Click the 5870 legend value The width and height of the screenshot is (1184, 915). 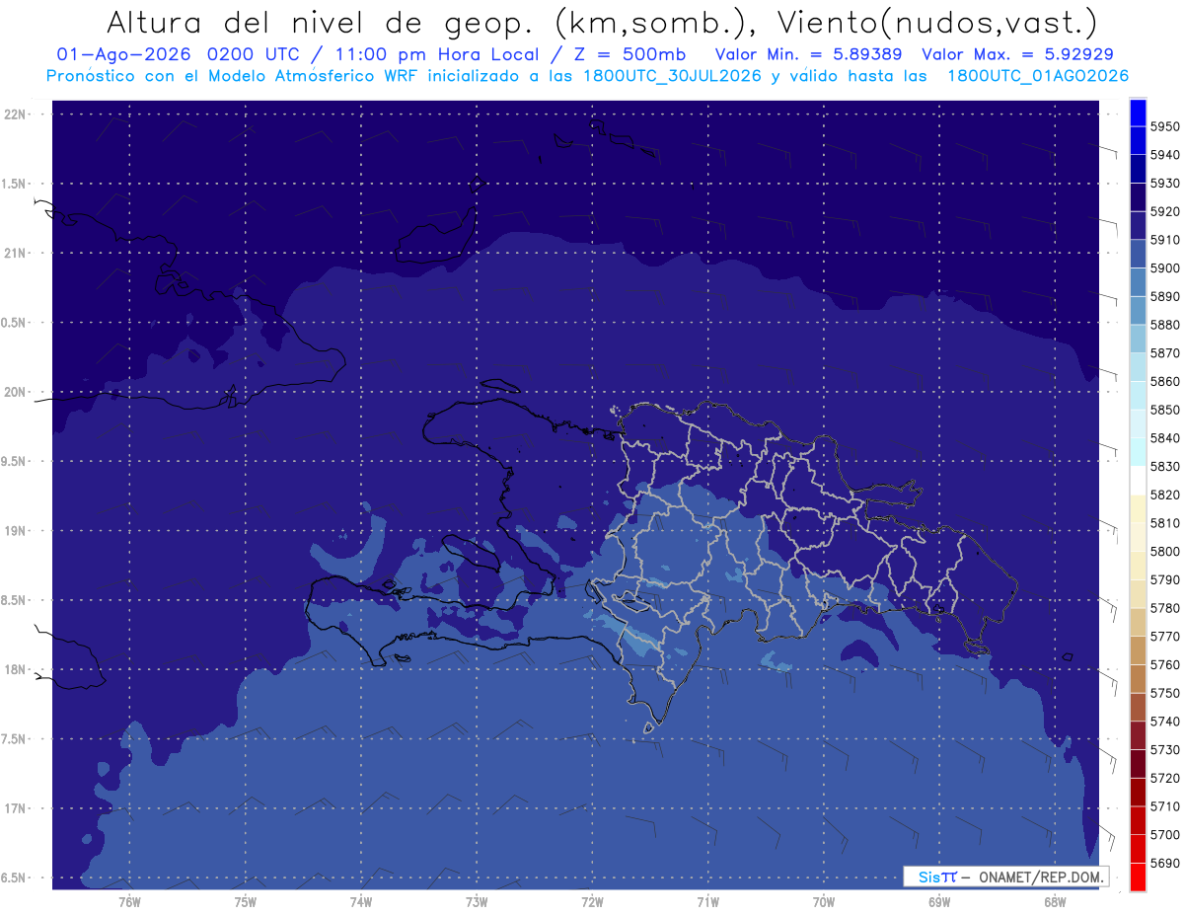(1164, 353)
